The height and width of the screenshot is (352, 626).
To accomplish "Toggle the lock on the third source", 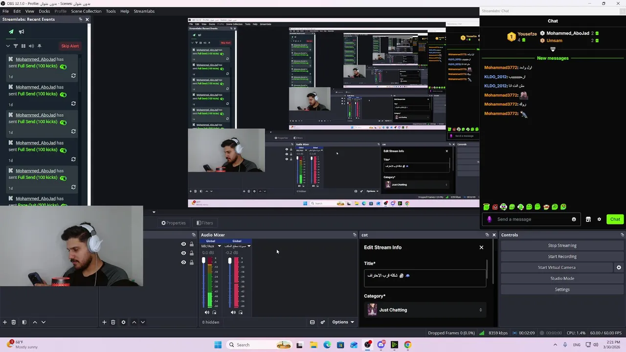I will 192,262.
